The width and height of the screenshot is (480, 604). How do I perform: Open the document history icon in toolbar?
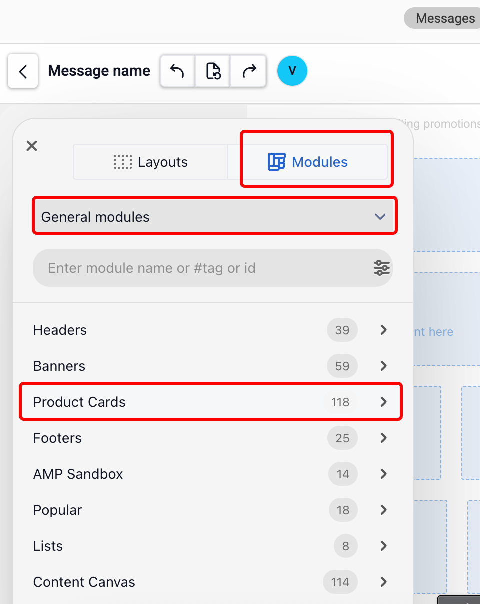pyautogui.click(x=213, y=71)
